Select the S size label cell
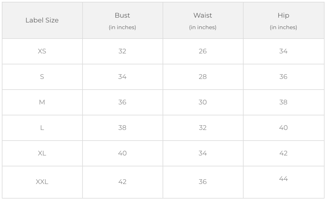 coord(42,77)
